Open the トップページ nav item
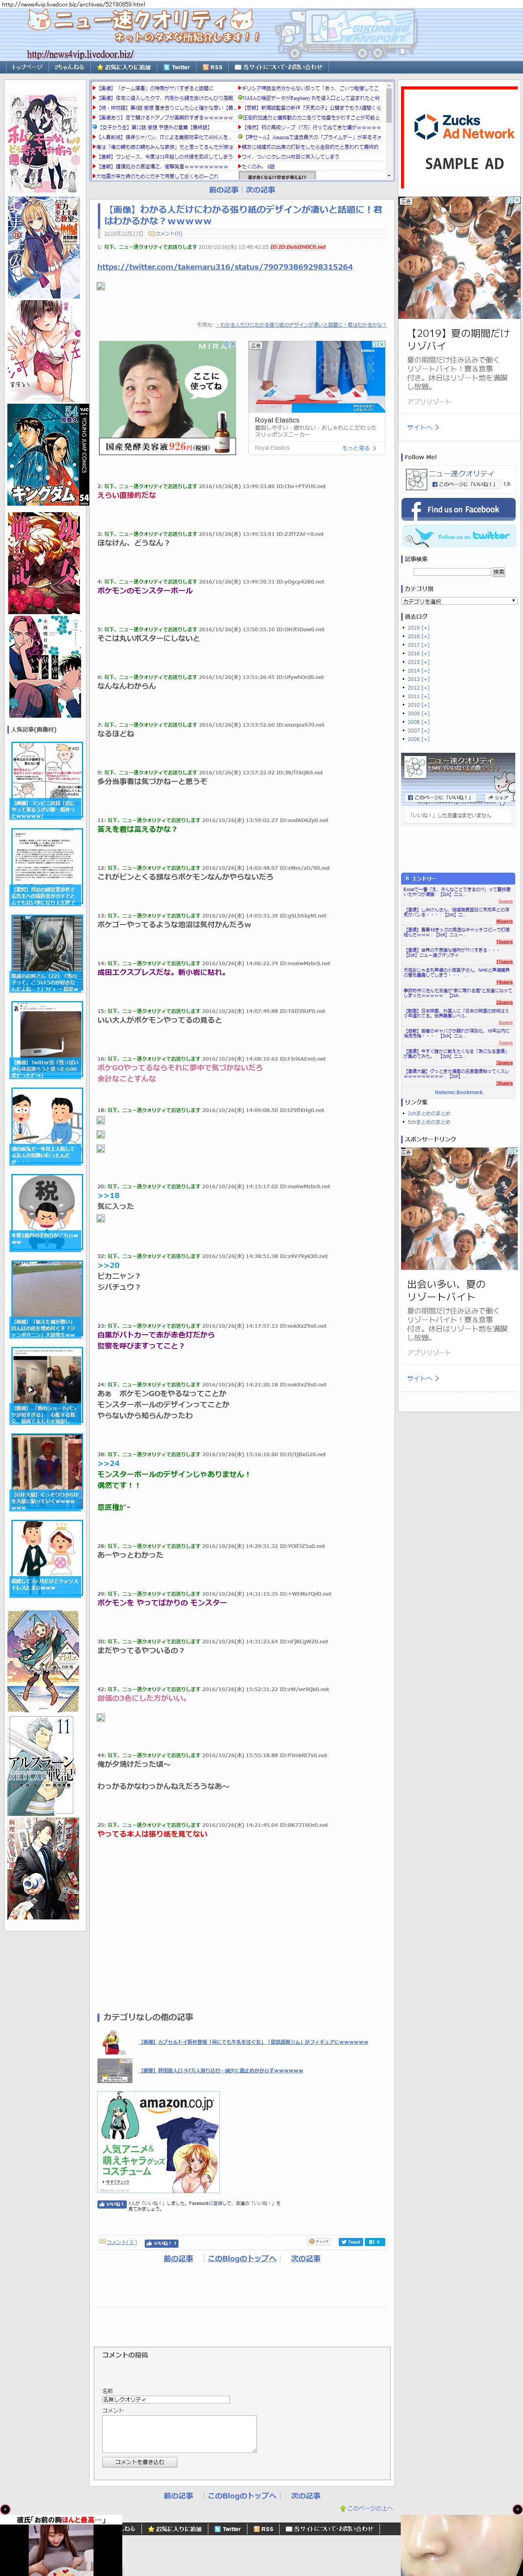The image size is (523, 2576). tap(27, 67)
